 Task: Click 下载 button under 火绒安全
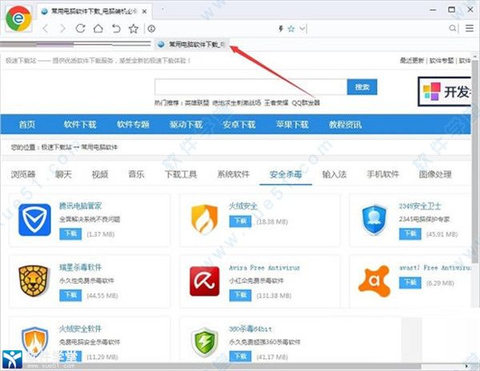click(x=238, y=232)
